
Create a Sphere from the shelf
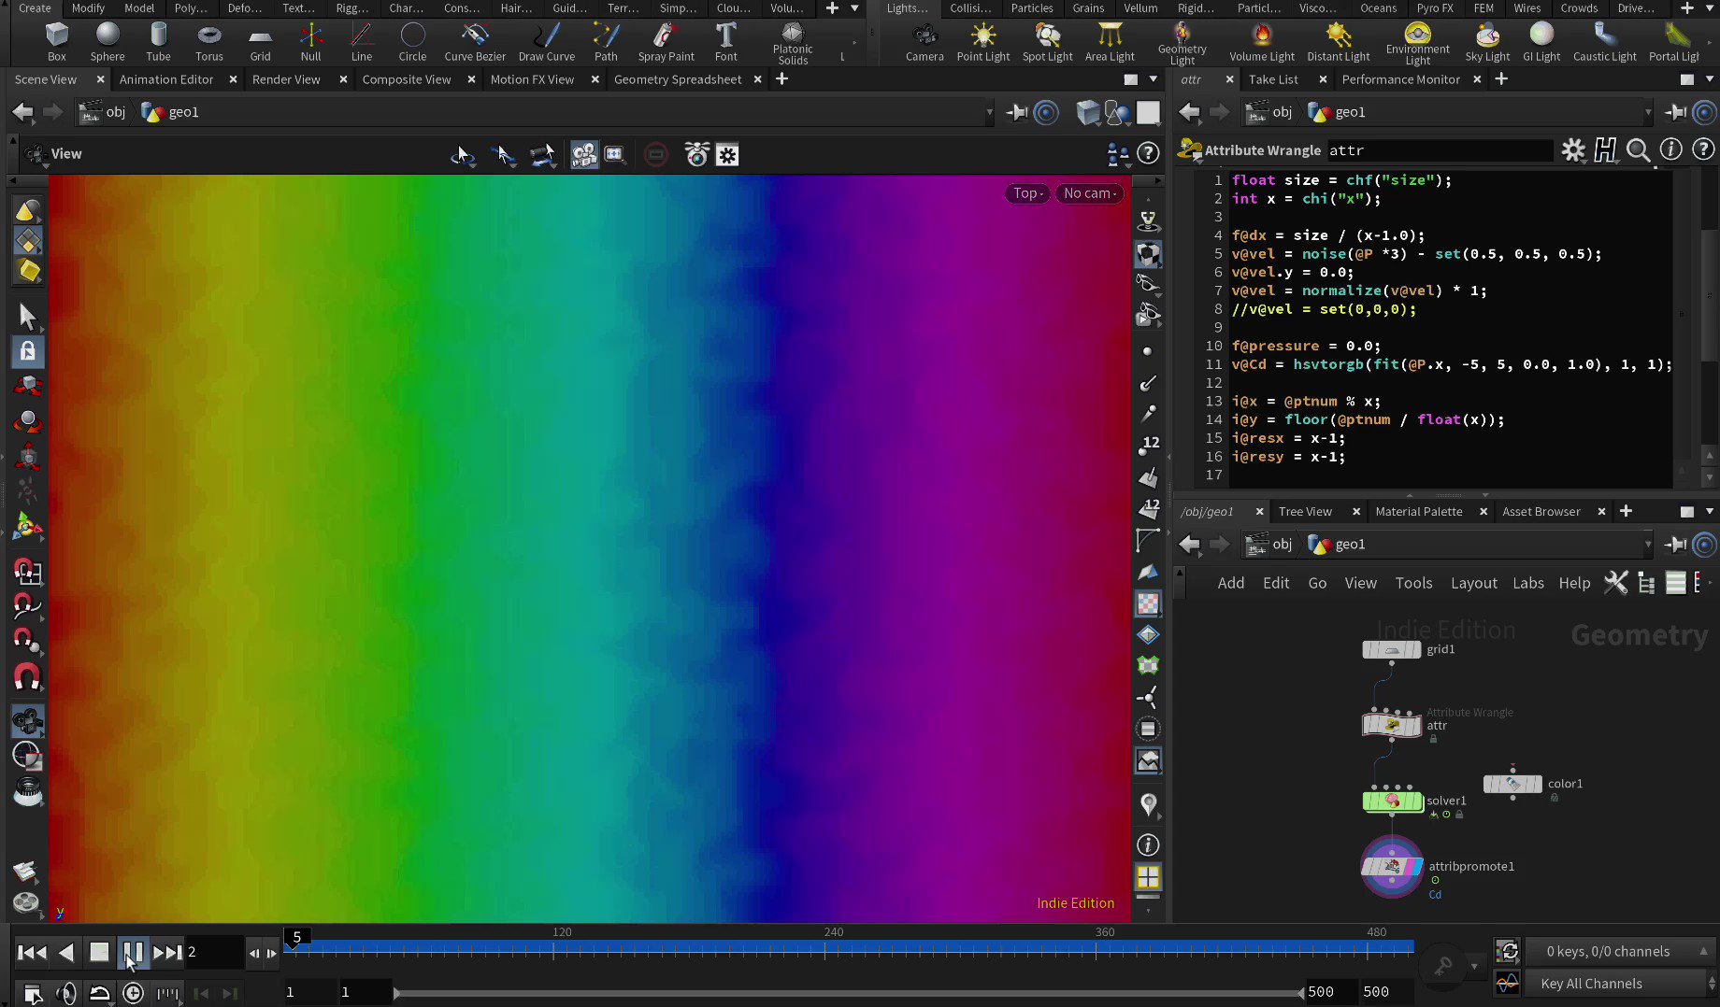[x=107, y=42]
